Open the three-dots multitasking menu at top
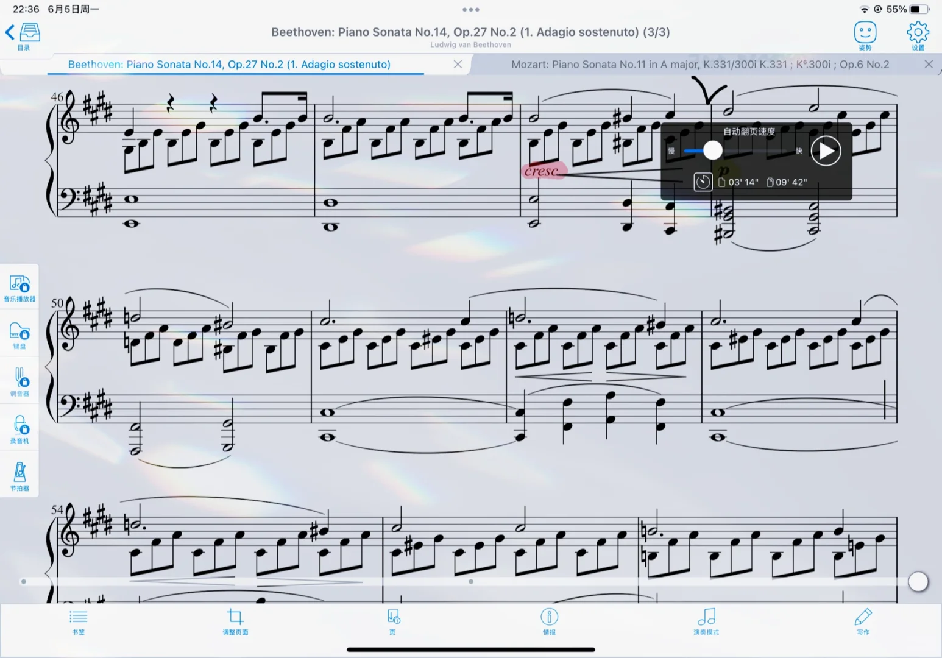The height and width of the screenshot is (658, 942). pyautogui.click(x=470, y=10)
